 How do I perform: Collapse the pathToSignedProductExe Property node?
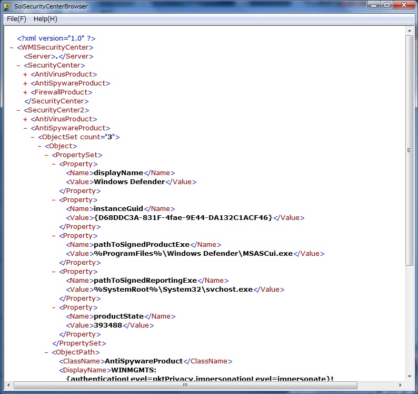54,236
